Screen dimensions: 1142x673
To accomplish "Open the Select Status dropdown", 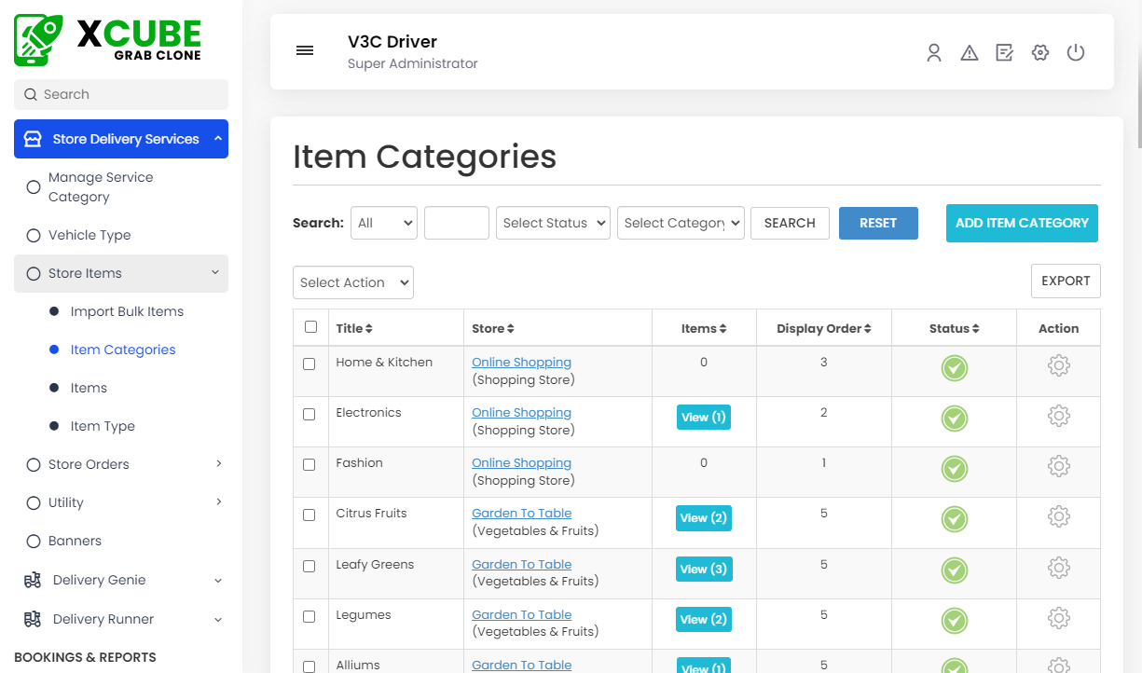I will coord(553,223).
